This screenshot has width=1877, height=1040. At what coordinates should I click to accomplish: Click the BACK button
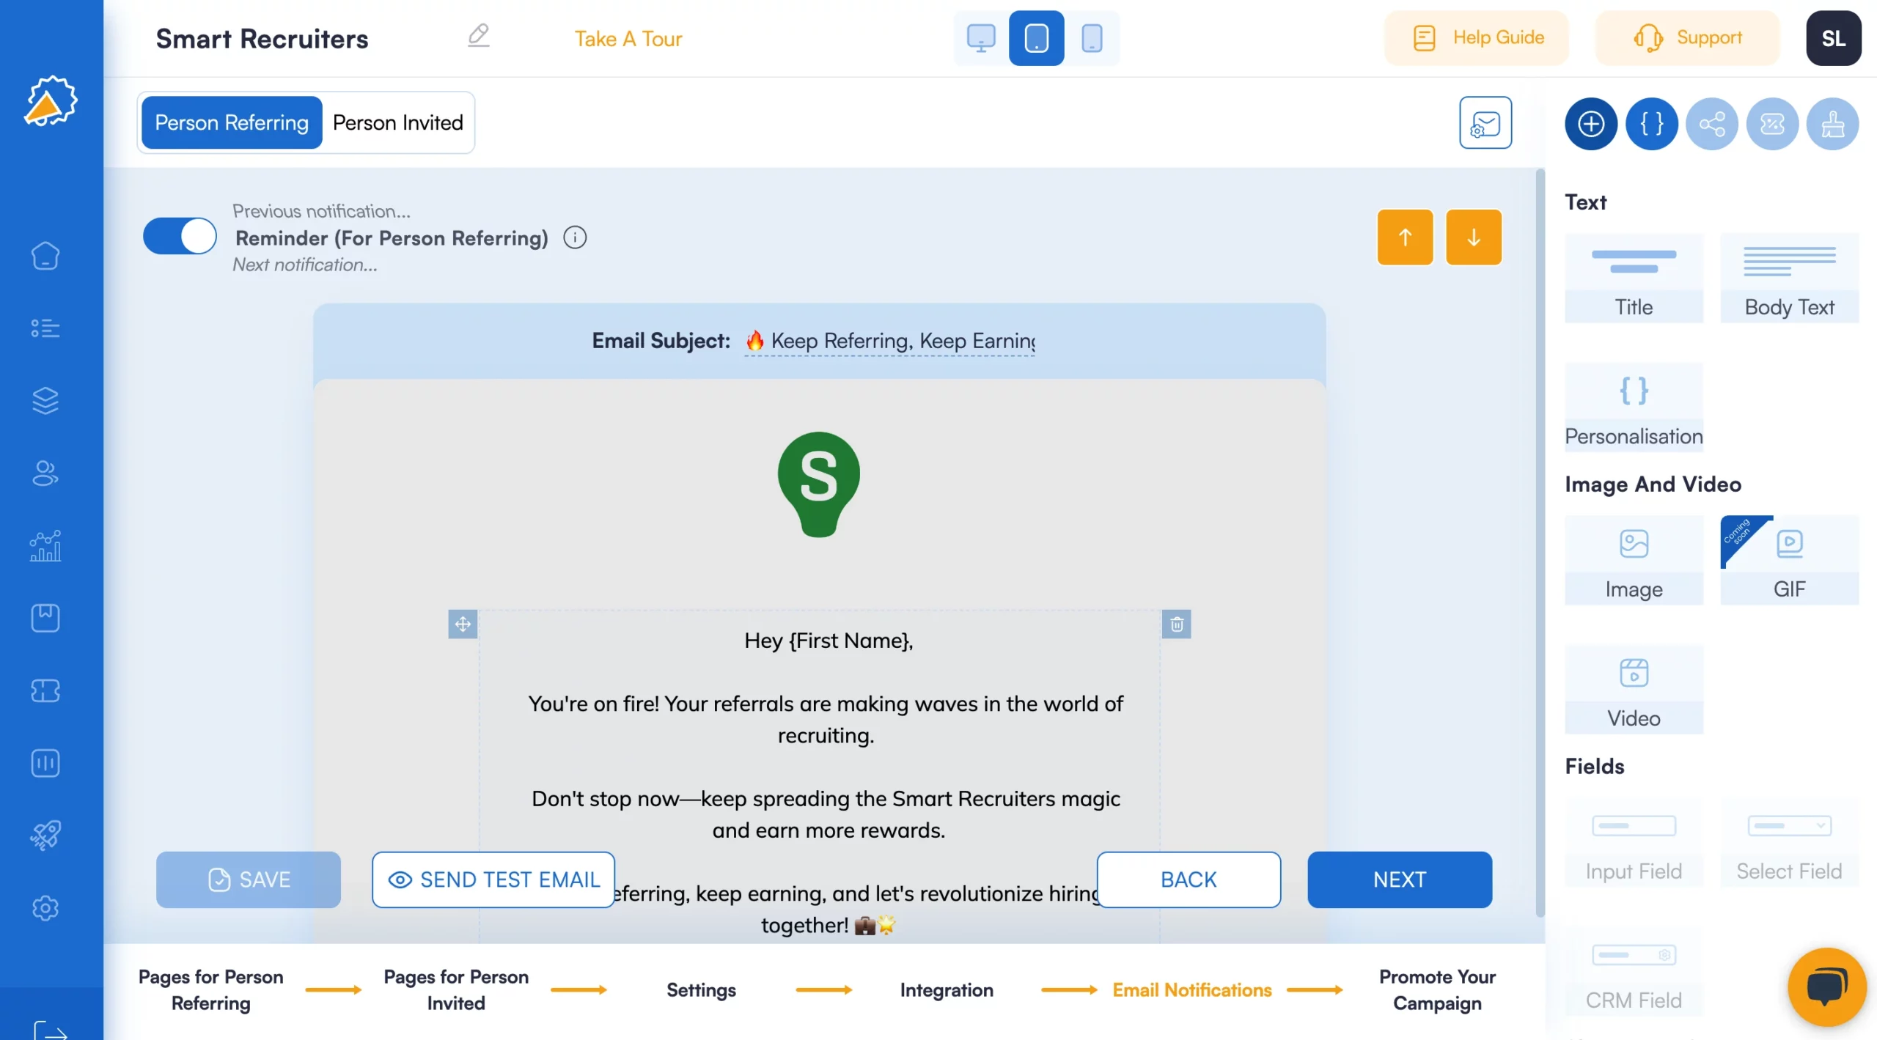tap(1189, 879)
